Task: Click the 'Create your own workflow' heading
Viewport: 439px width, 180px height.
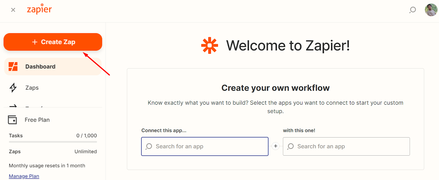Action: [x=275, y=88]
